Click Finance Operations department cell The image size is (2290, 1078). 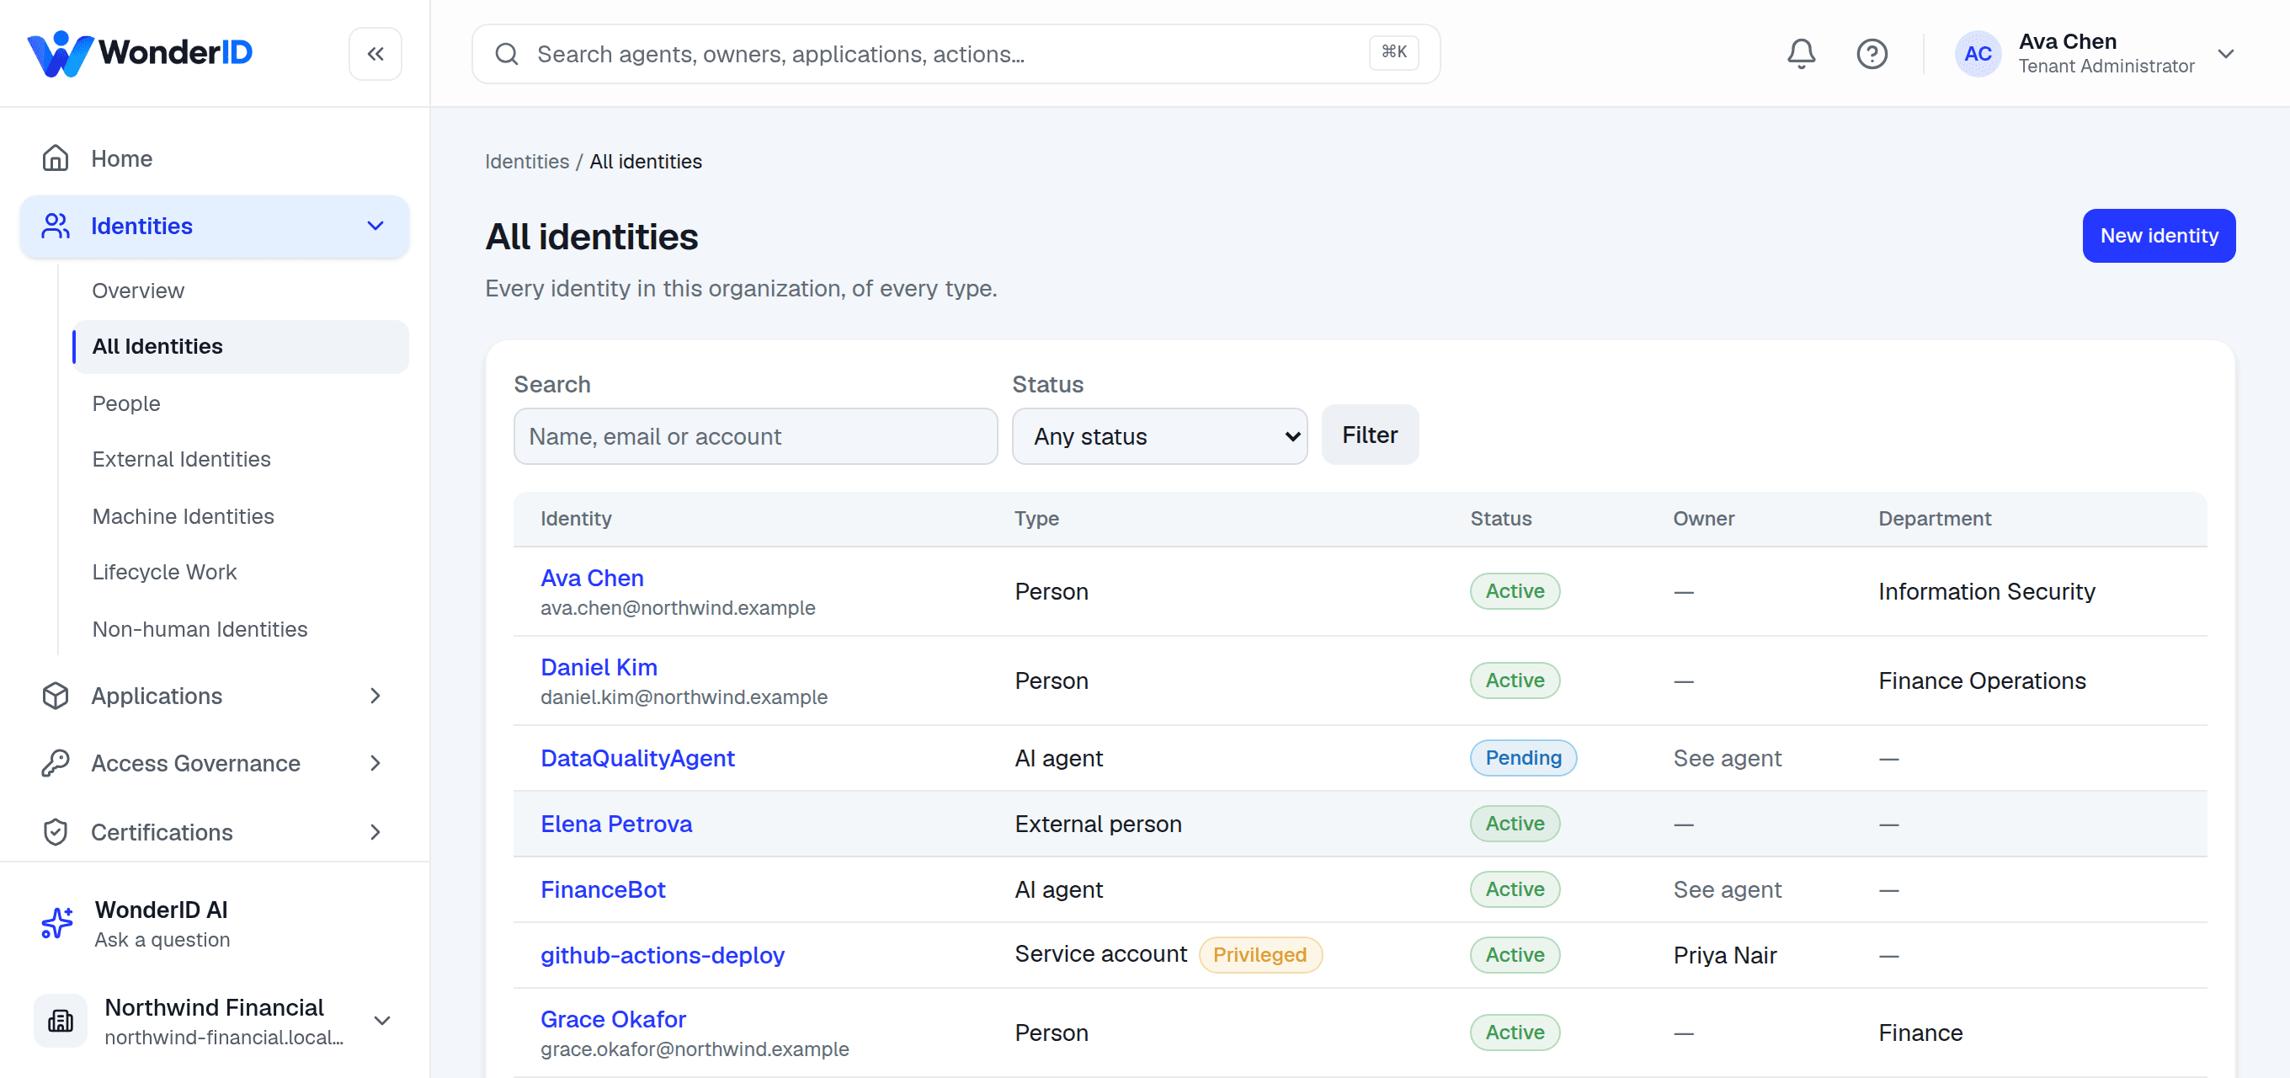point(1982,680)
